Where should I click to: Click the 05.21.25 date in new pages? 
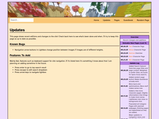click(124, 60)
